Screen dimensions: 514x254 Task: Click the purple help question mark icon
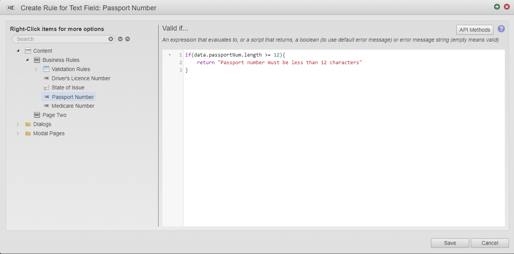501,29
